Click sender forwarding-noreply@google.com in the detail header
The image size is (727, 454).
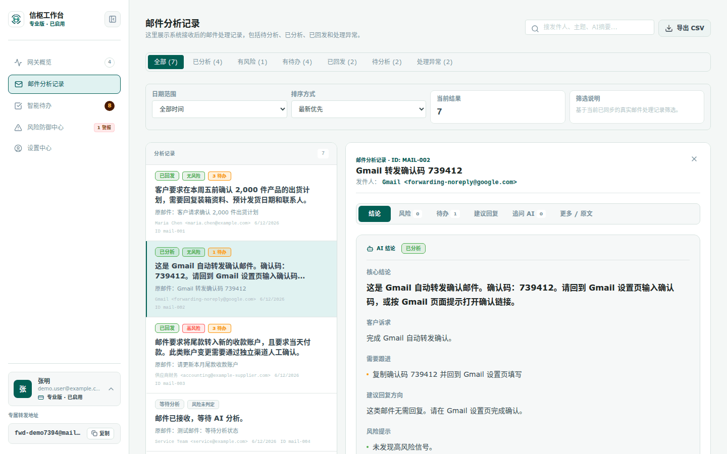click(449, 182)
